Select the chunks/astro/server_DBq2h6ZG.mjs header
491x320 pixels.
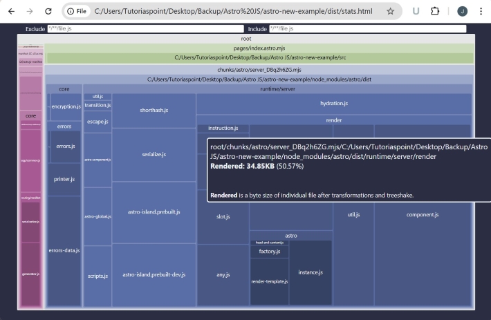tap(259, 70)
